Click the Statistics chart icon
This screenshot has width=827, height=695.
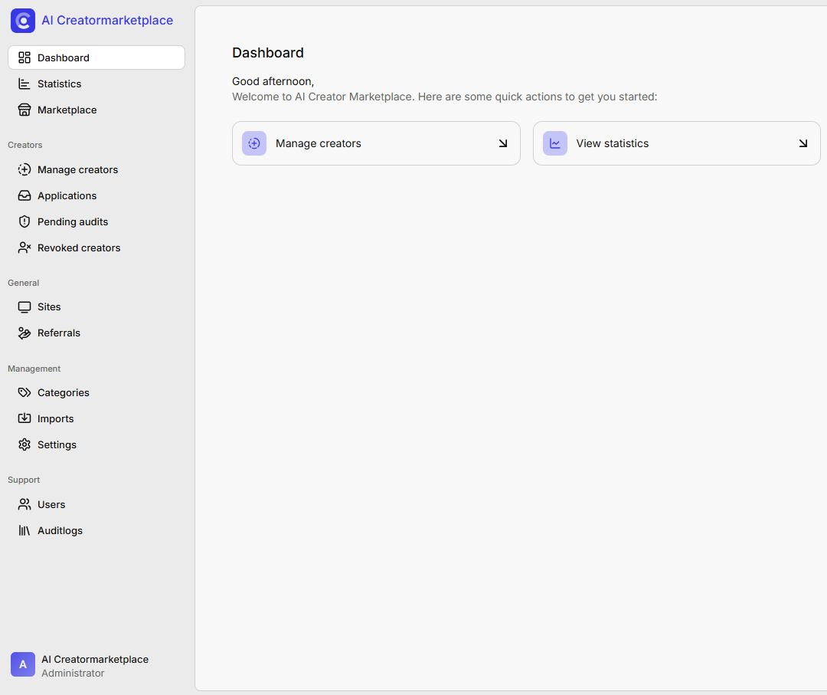pyautogui.click(x=24, y=84)
